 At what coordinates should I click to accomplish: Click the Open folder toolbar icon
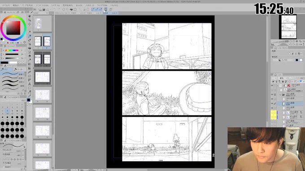[x=44, y=9]
